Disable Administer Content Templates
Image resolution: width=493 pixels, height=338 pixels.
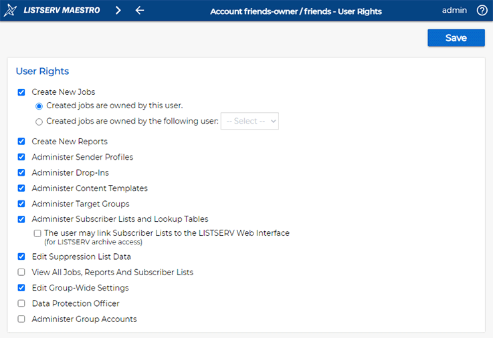coord(21,188)
